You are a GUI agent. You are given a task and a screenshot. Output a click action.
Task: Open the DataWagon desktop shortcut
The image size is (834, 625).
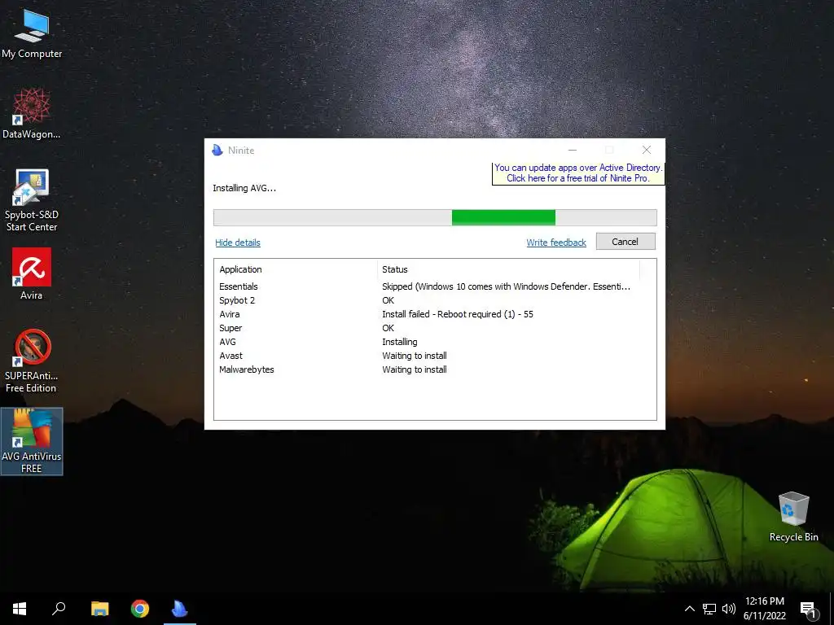click(32, 113)
